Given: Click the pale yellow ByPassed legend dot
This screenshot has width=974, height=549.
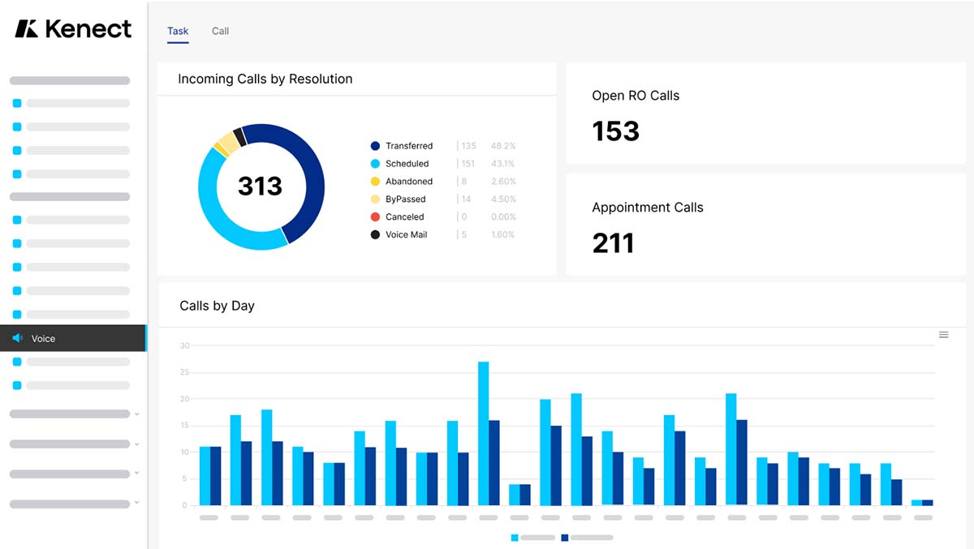Looking at the screenshot, I should pos(375,199).
